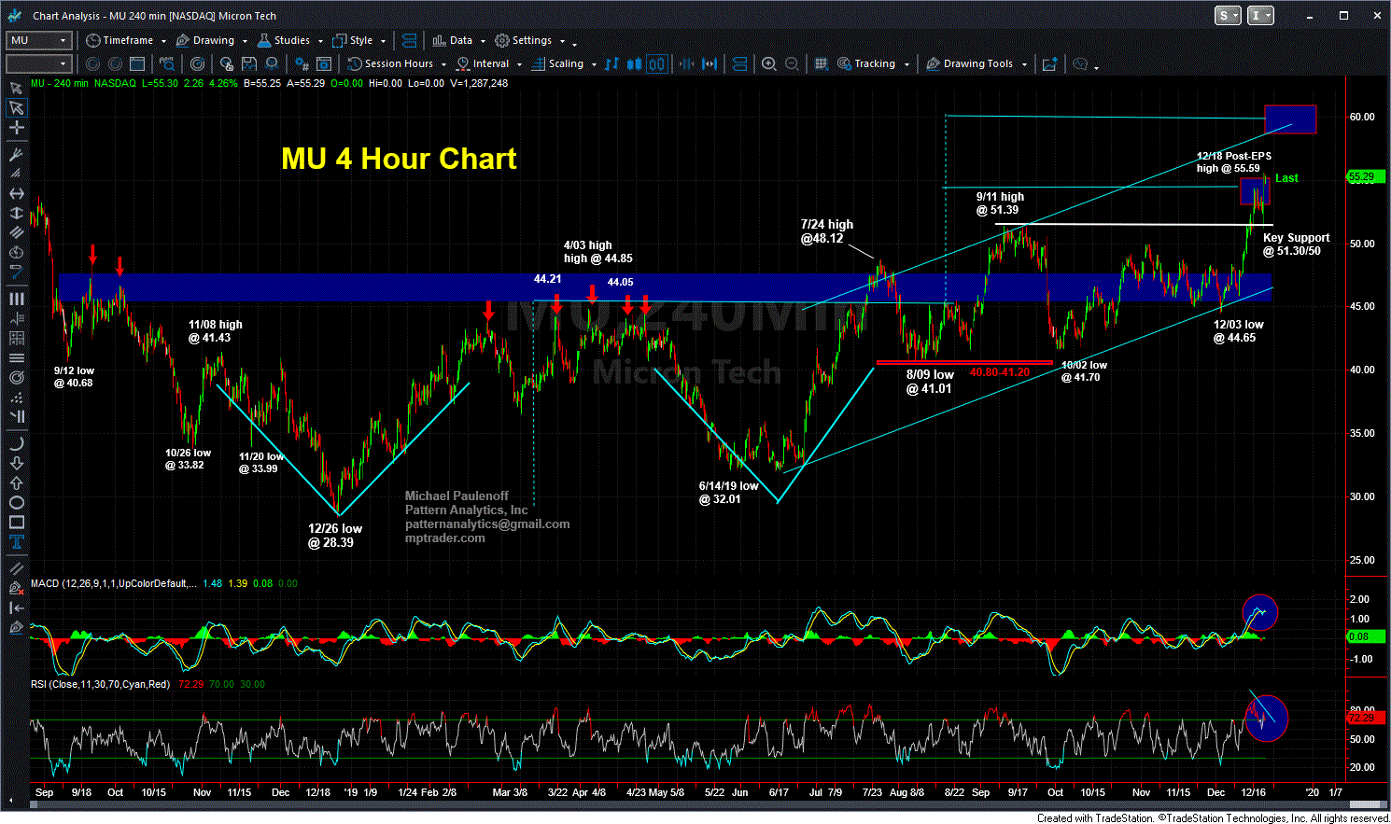Select the parallel lines channel tool
Viewport: 1391px width, 824px height.
point(16,232)
